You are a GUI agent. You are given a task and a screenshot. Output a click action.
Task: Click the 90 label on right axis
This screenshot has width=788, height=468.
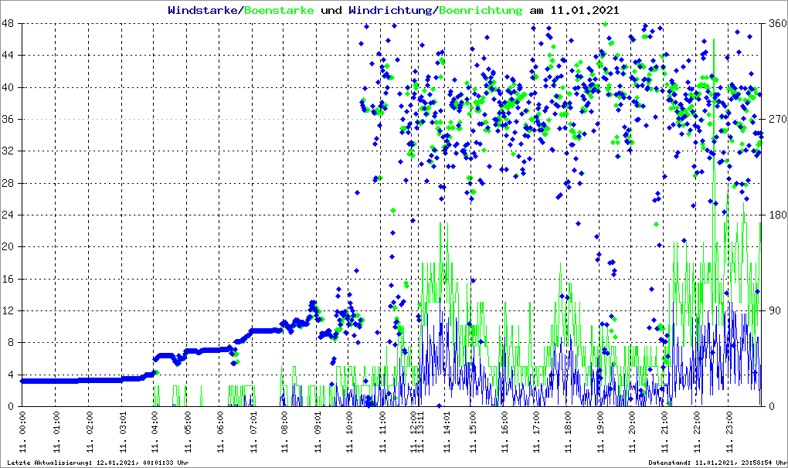pos(773,310)
